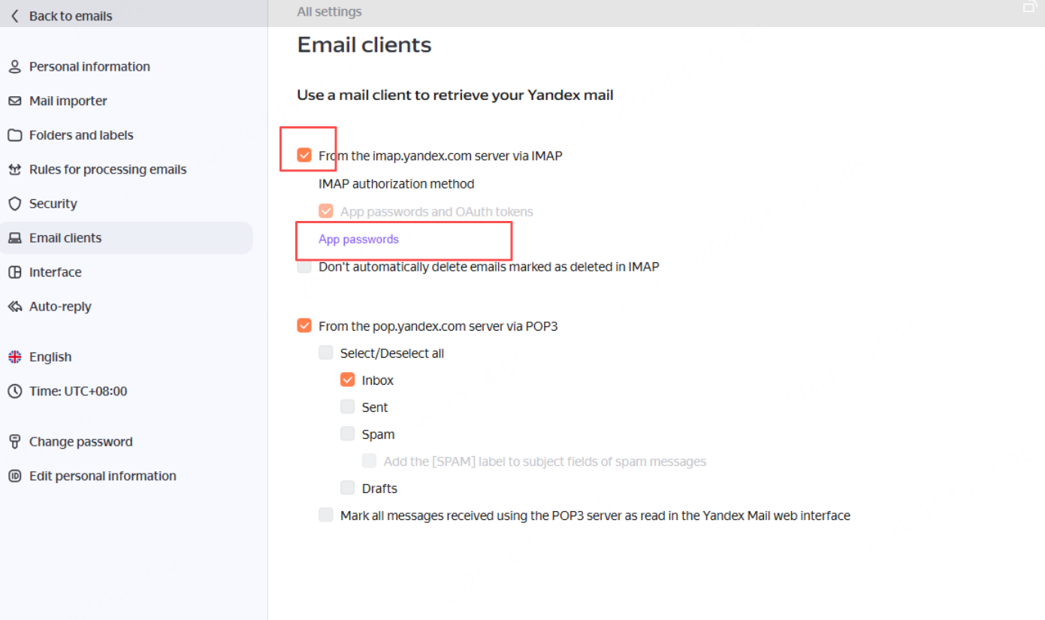The image size is (1045, 620).
Task: Uncheck POP3 access via pop.yandex.com
Action: pos(304,326)
